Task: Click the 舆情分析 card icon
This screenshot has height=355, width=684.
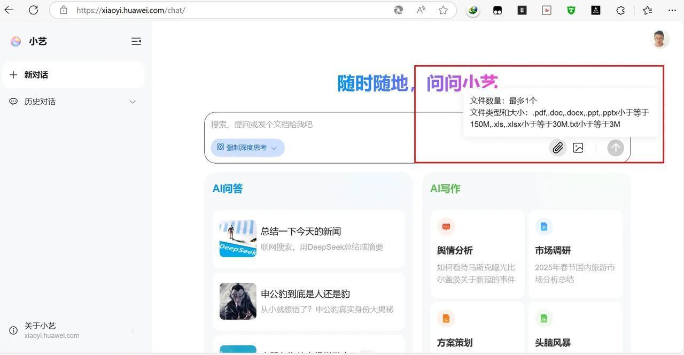Action: coord(446,227)
